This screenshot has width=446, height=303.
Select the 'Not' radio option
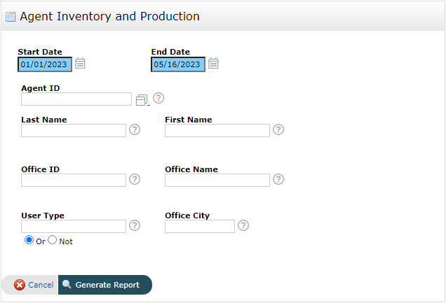click(53, 240)
